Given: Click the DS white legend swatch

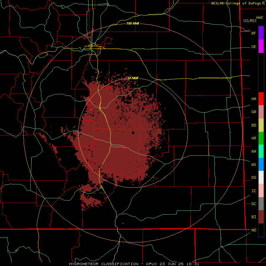Looking at the screenshot, I should (261, 177).
